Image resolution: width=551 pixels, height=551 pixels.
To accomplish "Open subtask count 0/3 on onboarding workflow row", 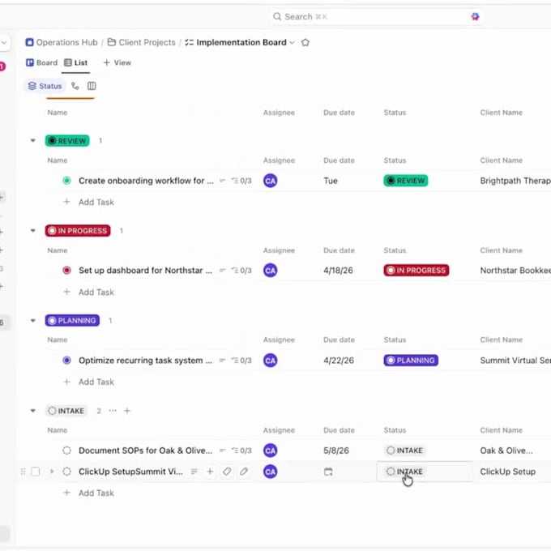I will click(x=241, y=181).
